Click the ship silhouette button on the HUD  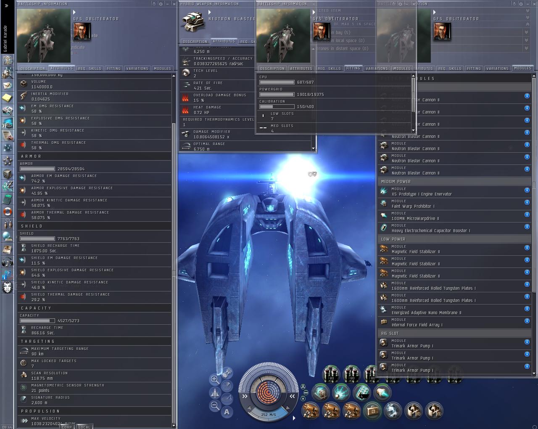point(215,392)
